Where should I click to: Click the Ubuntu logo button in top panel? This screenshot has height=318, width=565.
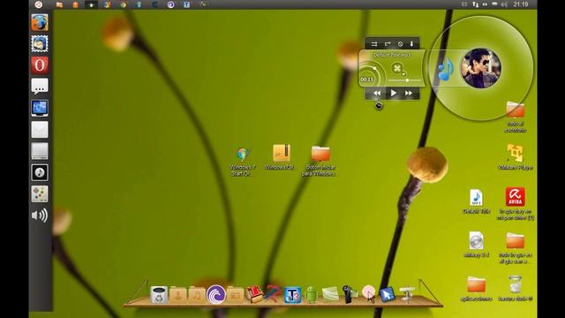[x=39, y=4]
